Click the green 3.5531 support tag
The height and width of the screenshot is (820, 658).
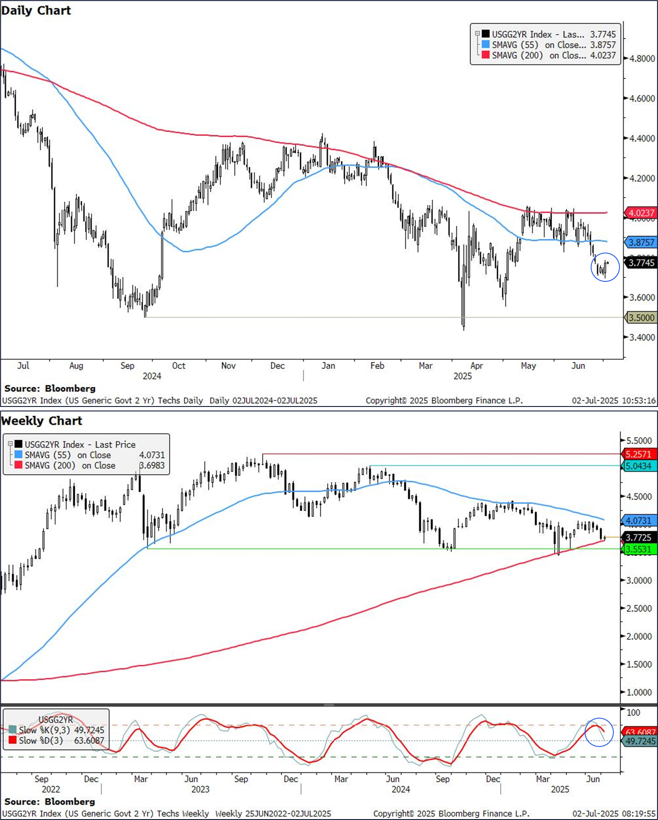(x=638, y=549)
